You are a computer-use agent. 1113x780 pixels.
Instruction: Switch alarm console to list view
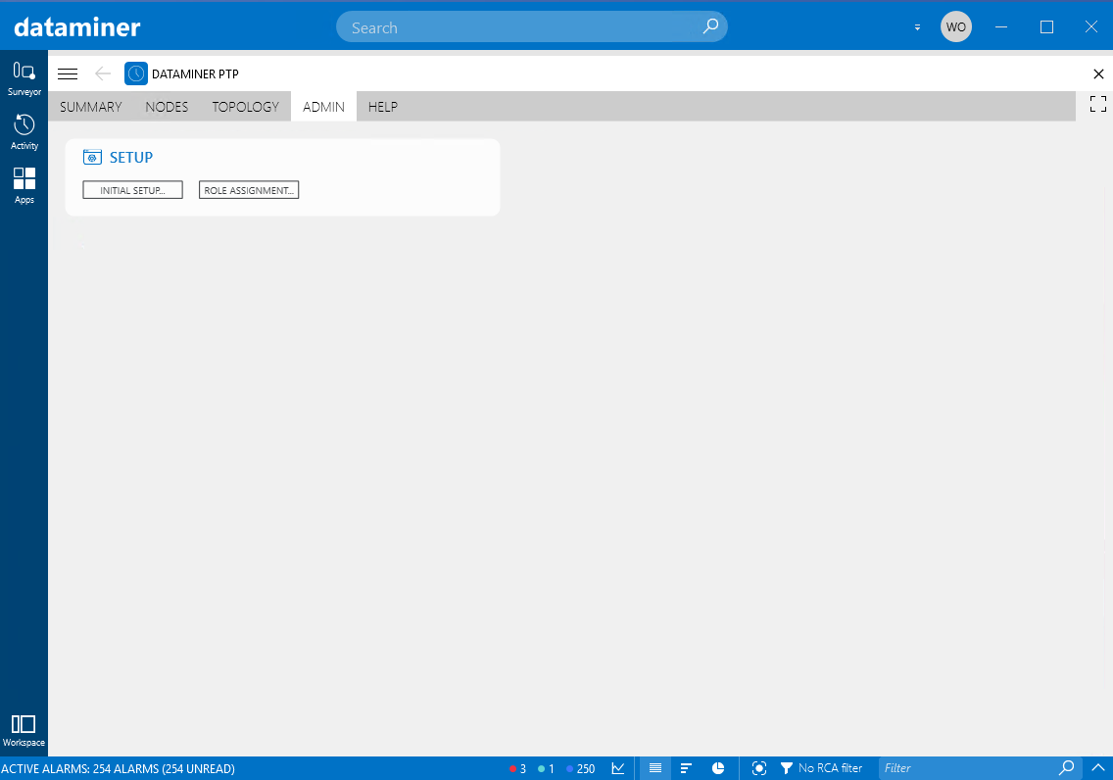click(655, 768)
